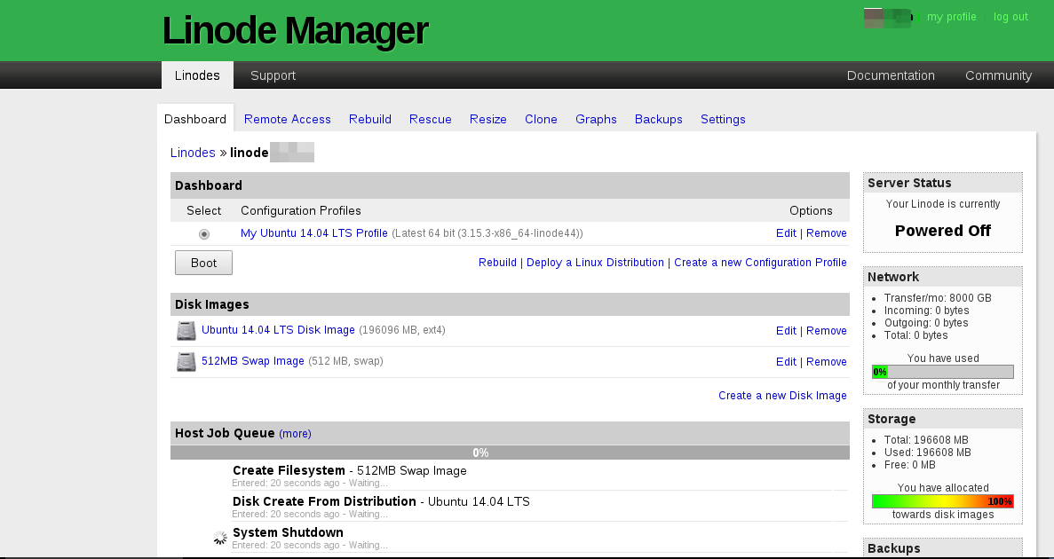Edit the Ubuntu configuration profile
The image size is (1054, 559).
pos(786,233)
